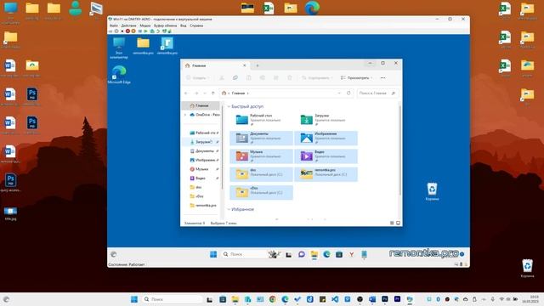Open Edge from the VM taskbar
This screenshot has width=544, height=306.
point(326,254)
